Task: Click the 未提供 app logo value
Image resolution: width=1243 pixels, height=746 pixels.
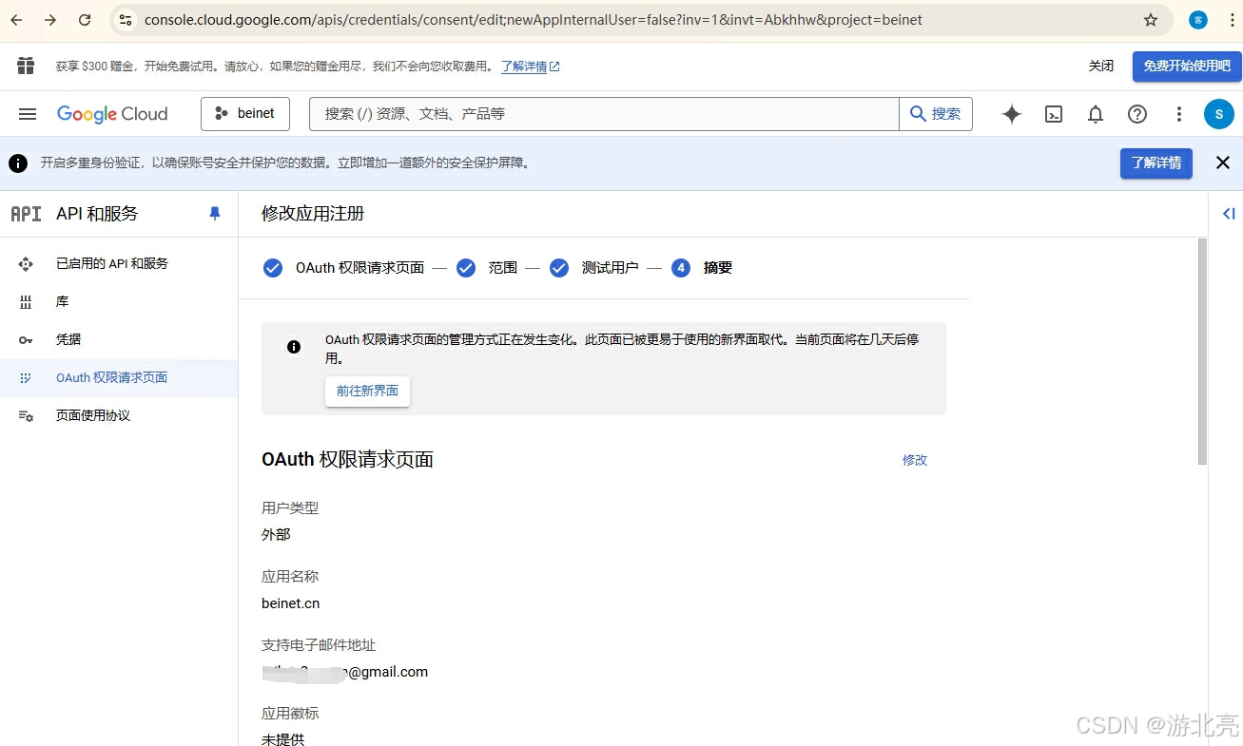Action: (283, 739)
